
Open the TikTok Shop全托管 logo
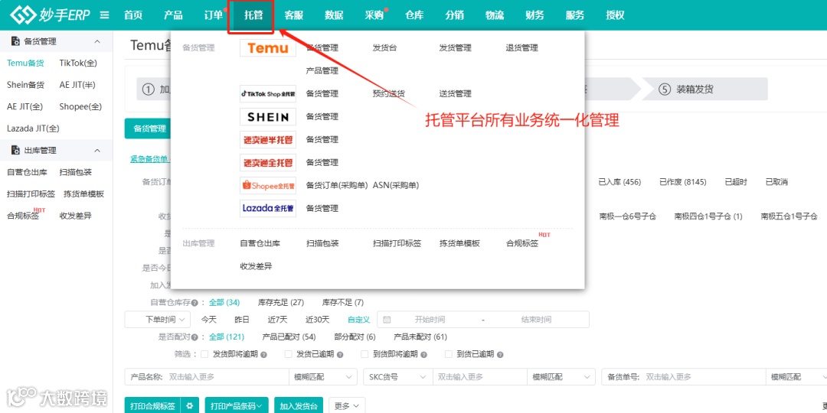[268, 94]
